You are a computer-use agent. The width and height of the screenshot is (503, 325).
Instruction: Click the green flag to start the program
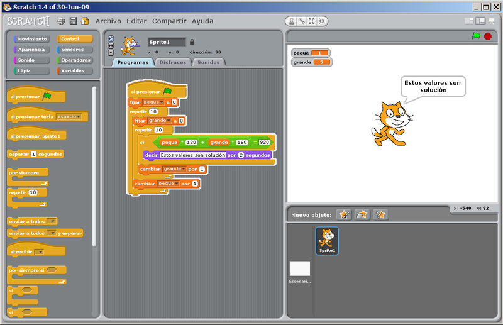(x=476, y=36)
